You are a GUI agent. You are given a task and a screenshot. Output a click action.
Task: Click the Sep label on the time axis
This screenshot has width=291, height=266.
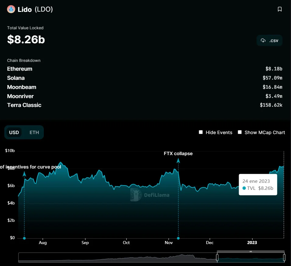tap(85, 243)
